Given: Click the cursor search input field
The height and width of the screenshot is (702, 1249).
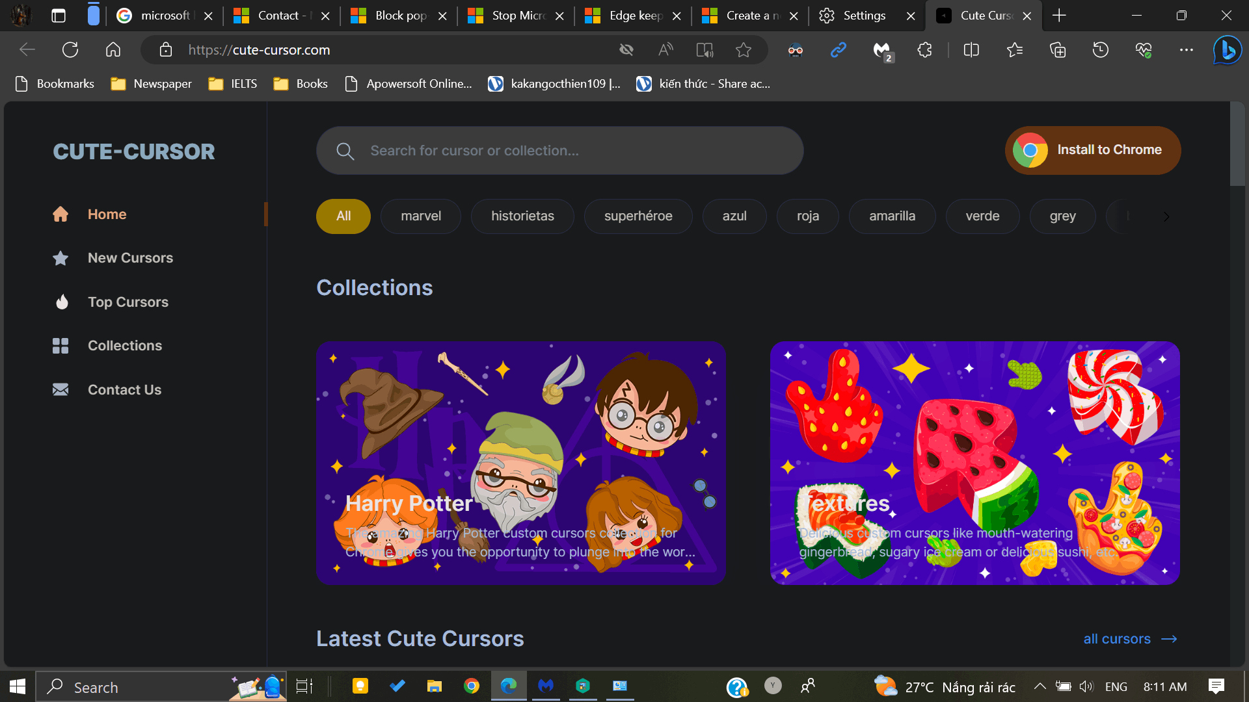Looking at the screenshot, I should point(559,151).
